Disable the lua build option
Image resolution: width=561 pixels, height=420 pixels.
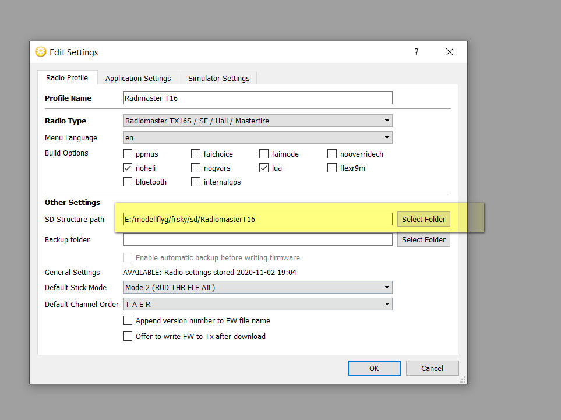click(264, 168)
